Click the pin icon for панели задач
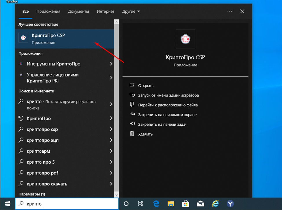Image resolution: width=282 pixels, height=210 pixels. [132, 124]
